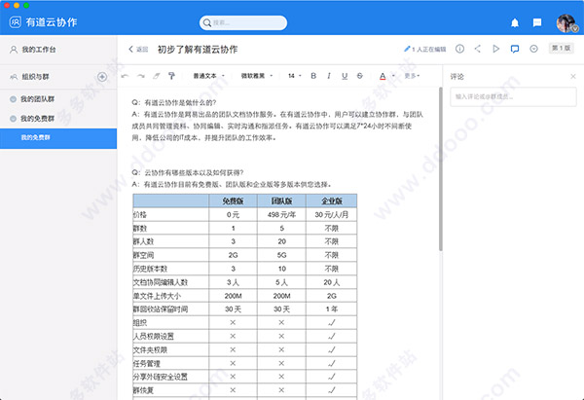This screenshot has height=400, width=584.
Task: Click the search box in header
Action: coord(243,22)
